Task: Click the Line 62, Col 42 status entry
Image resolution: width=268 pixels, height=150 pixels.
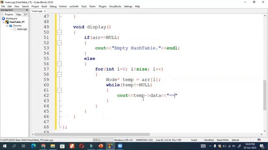Action: pos(168,140)
